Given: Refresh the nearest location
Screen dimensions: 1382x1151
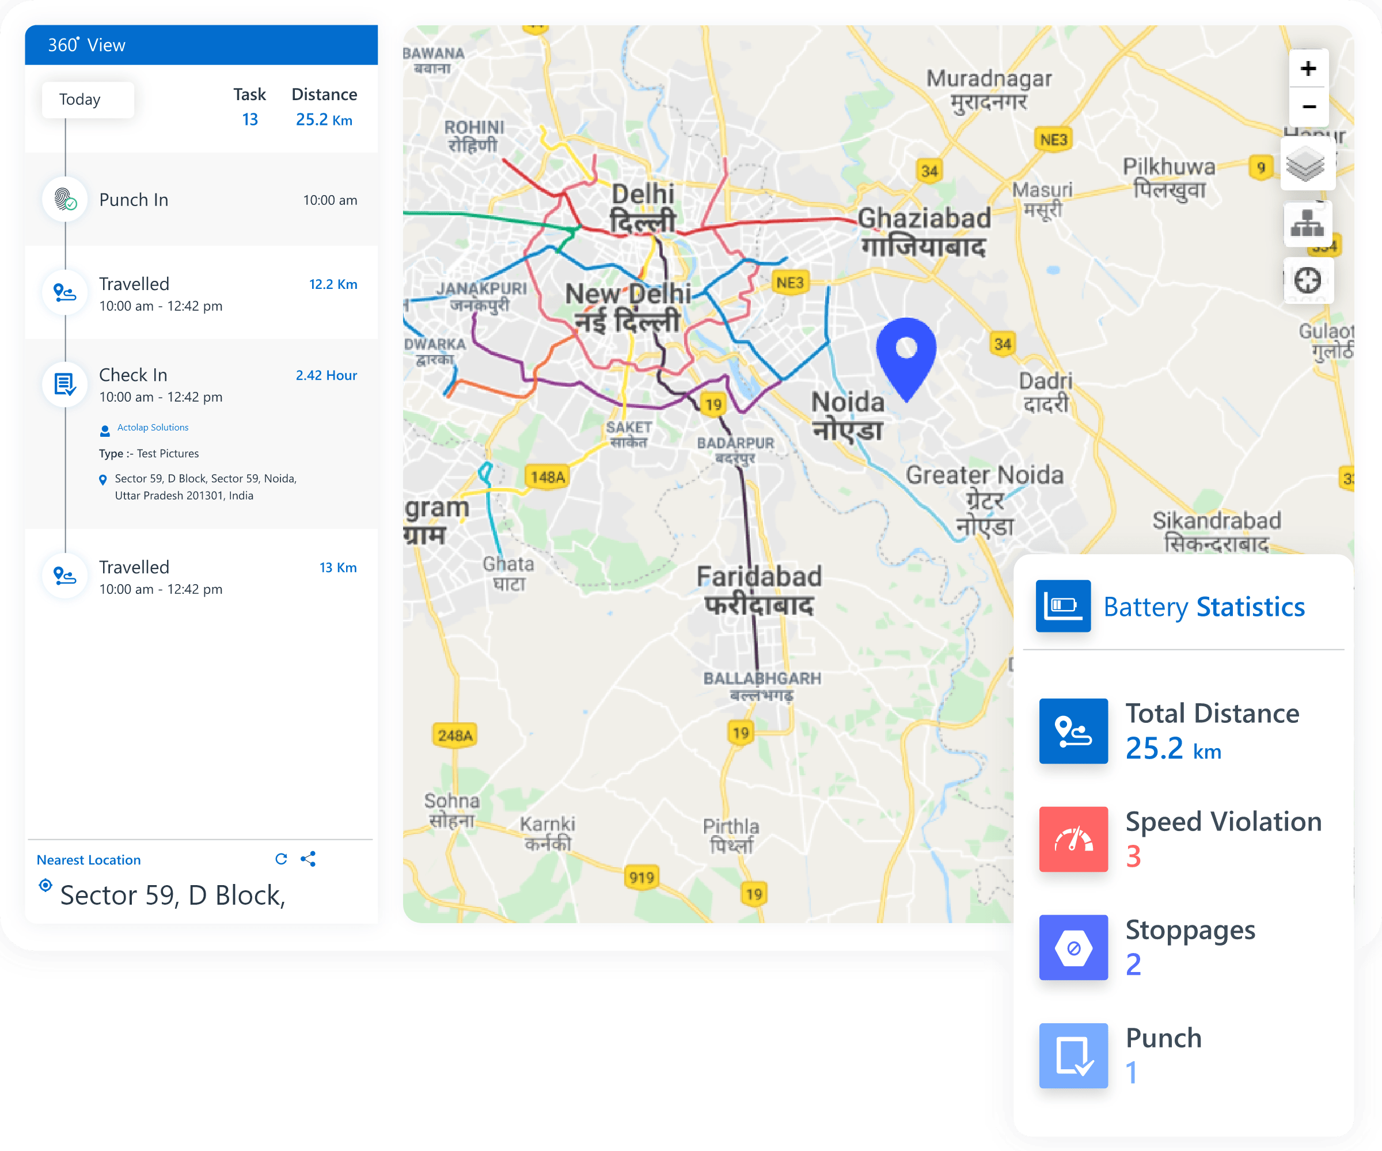Looking at the screenshot, I should (x=281, y=858).
